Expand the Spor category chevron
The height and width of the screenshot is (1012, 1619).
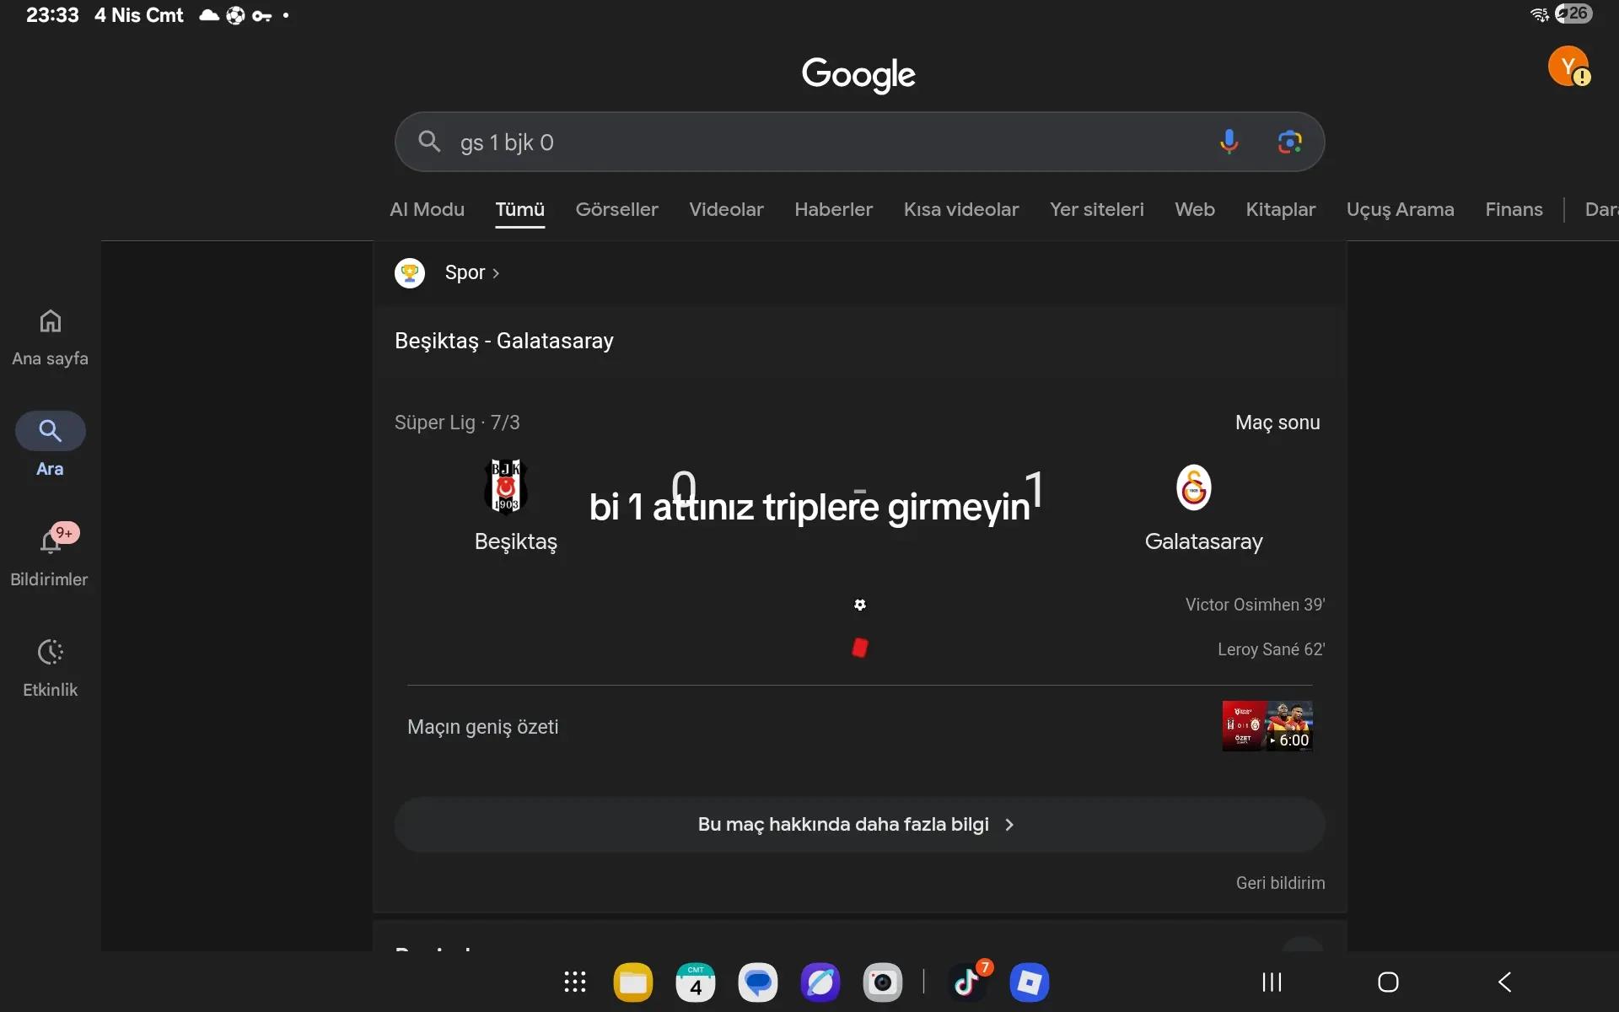click(496, 273)
